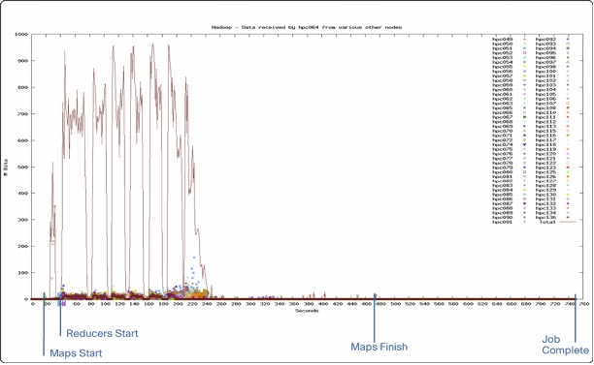This screenshot has height=365, width=594.
Task: Click the hpc130 yellow-green legend marker
Action: coord(568,195)
